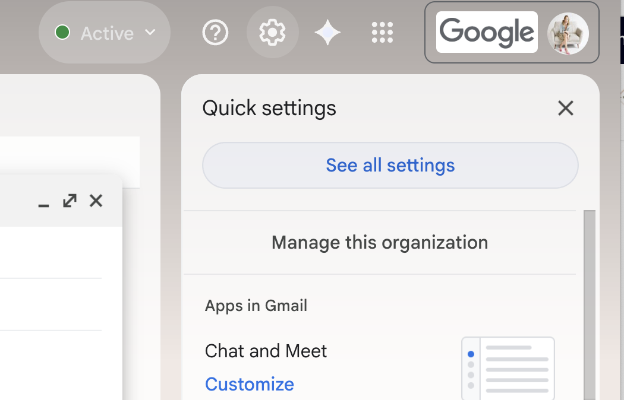Image resolution: width=624 pixels, height=400 pixels.
Task: Click the Google account logo
Action: tap(487, 32)
